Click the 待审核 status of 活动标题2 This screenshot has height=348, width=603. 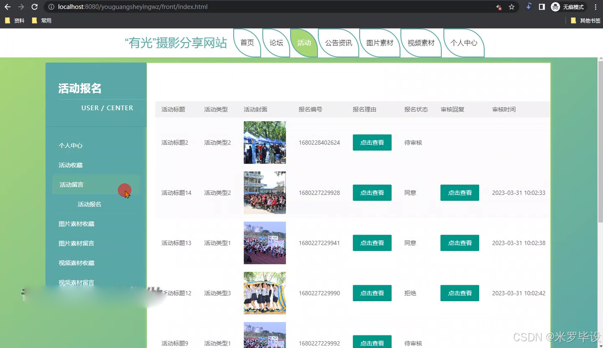pos(413,143)
